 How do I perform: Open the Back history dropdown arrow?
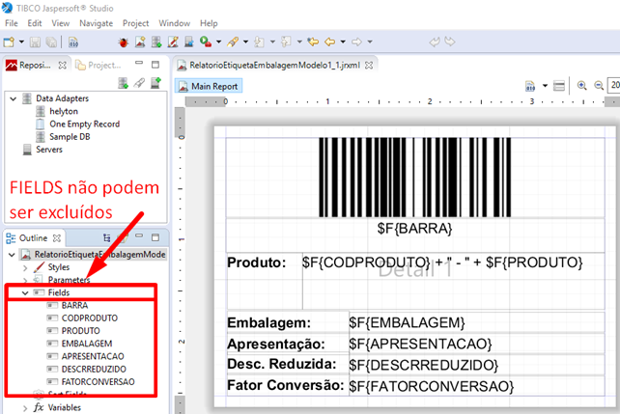[343, 41]
